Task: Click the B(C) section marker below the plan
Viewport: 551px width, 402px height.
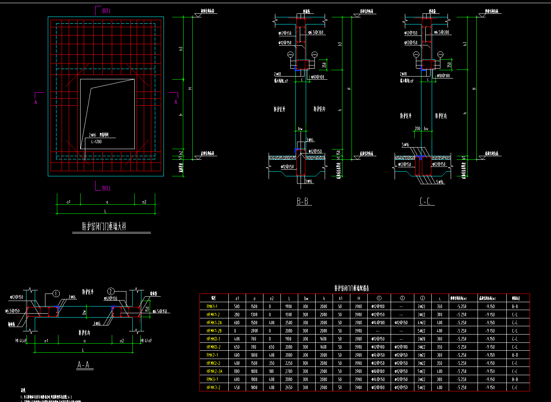Action: (106, 189)
